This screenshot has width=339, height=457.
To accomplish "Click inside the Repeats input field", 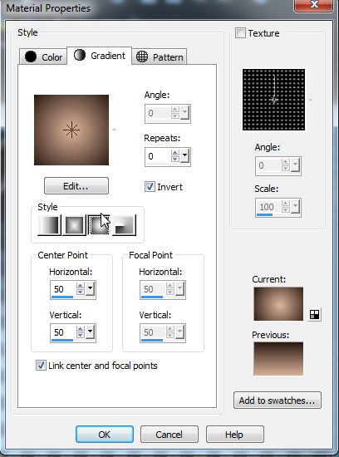I will coord(157,156).
